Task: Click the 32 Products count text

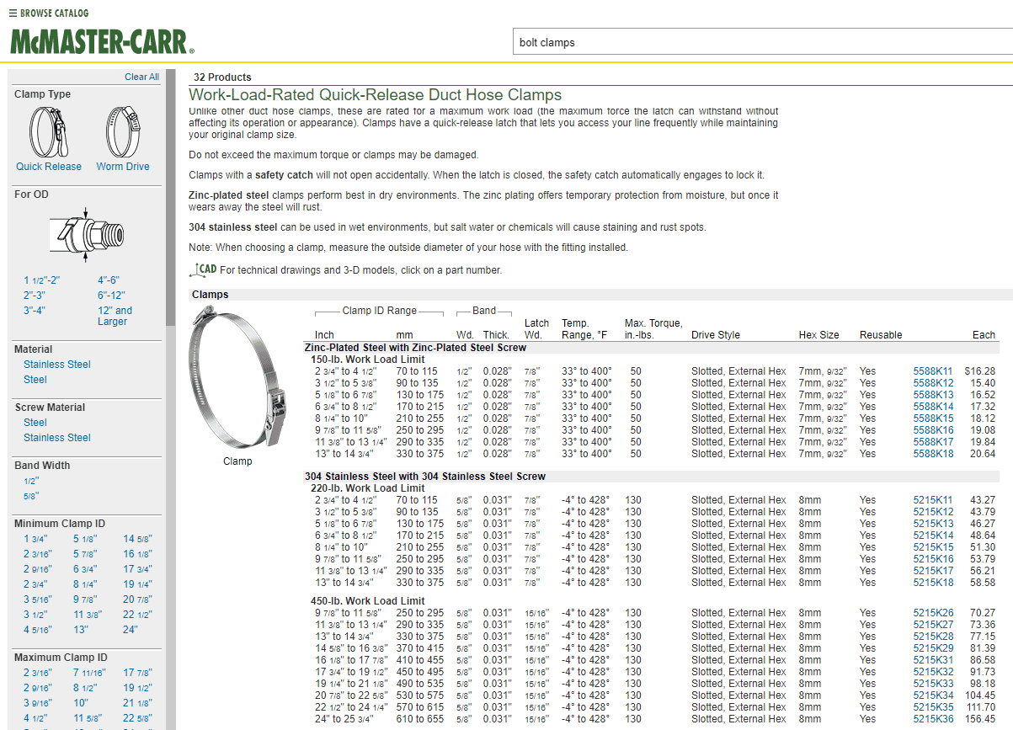Action: tap(222, 77)
